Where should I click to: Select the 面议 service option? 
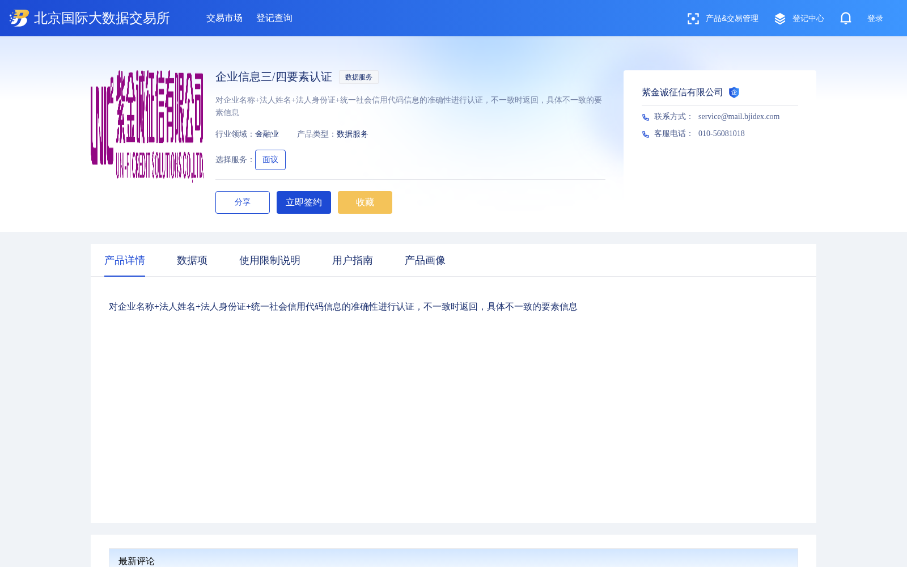[x=270, y=160]
